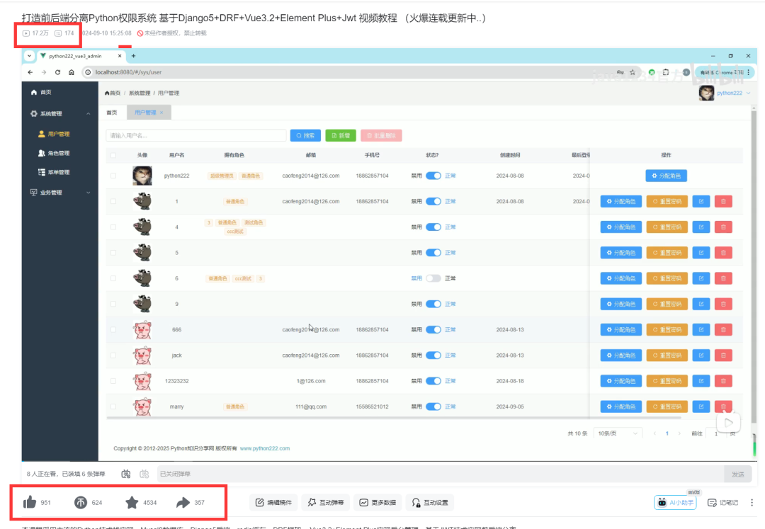The width and height of the screenshot is (765, 529).
Task: Go to next page arrow in pagination
Action: point(679,433)
